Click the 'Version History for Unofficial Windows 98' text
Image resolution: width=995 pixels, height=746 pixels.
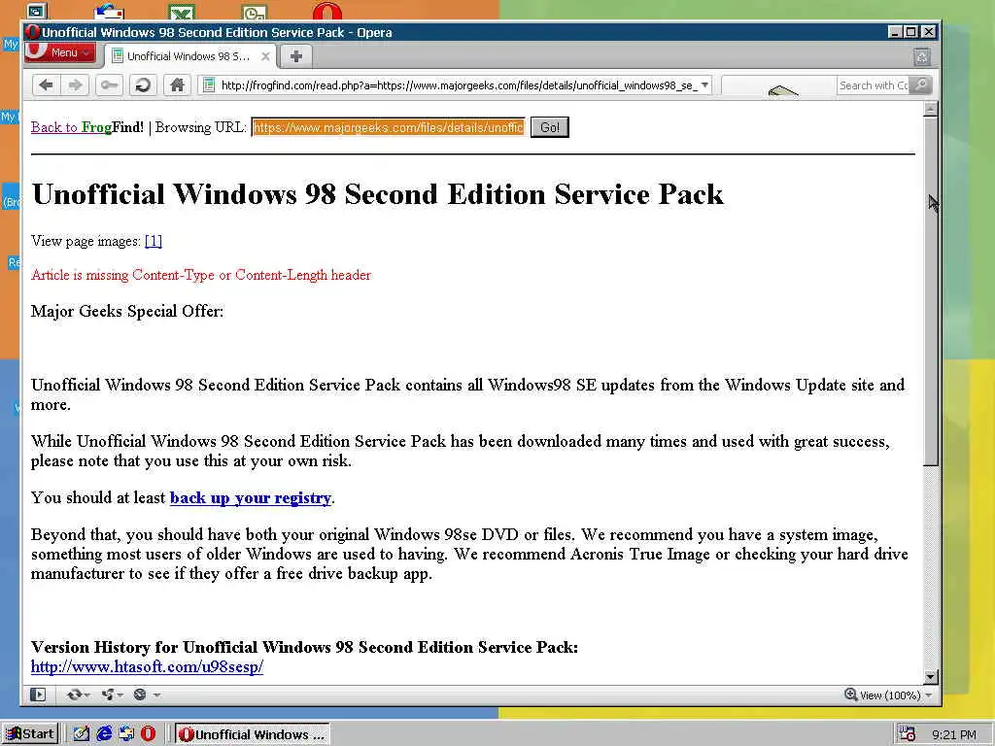304,647
